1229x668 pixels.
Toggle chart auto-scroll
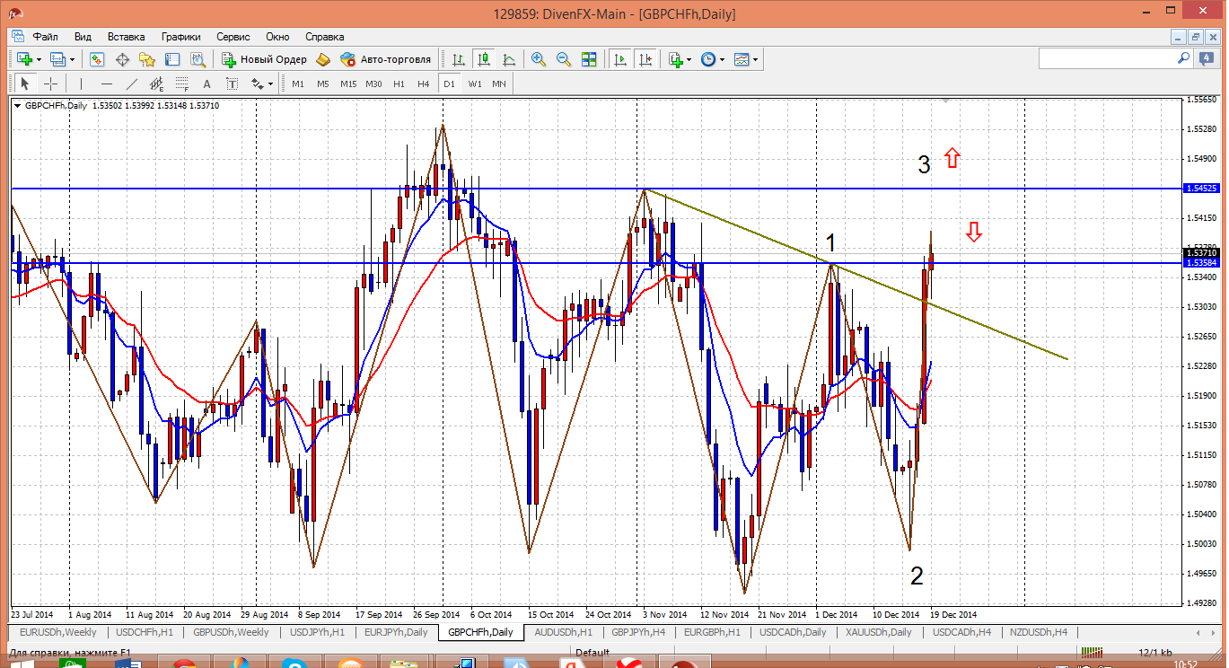619,59
